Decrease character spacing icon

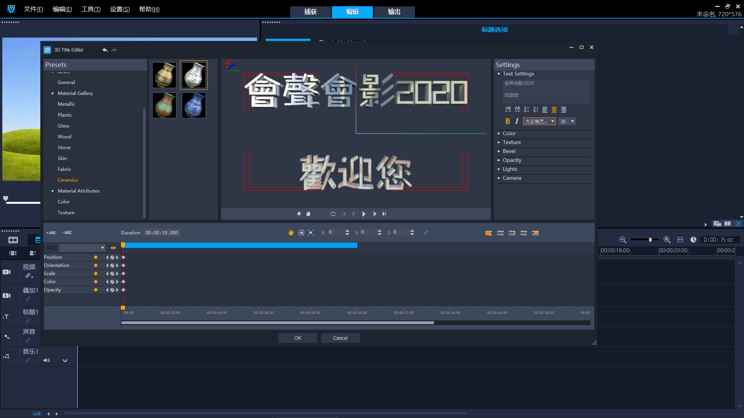[517, 110]
